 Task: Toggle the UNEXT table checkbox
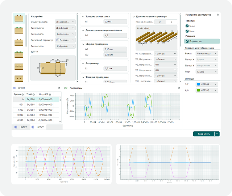click(187, 26)
